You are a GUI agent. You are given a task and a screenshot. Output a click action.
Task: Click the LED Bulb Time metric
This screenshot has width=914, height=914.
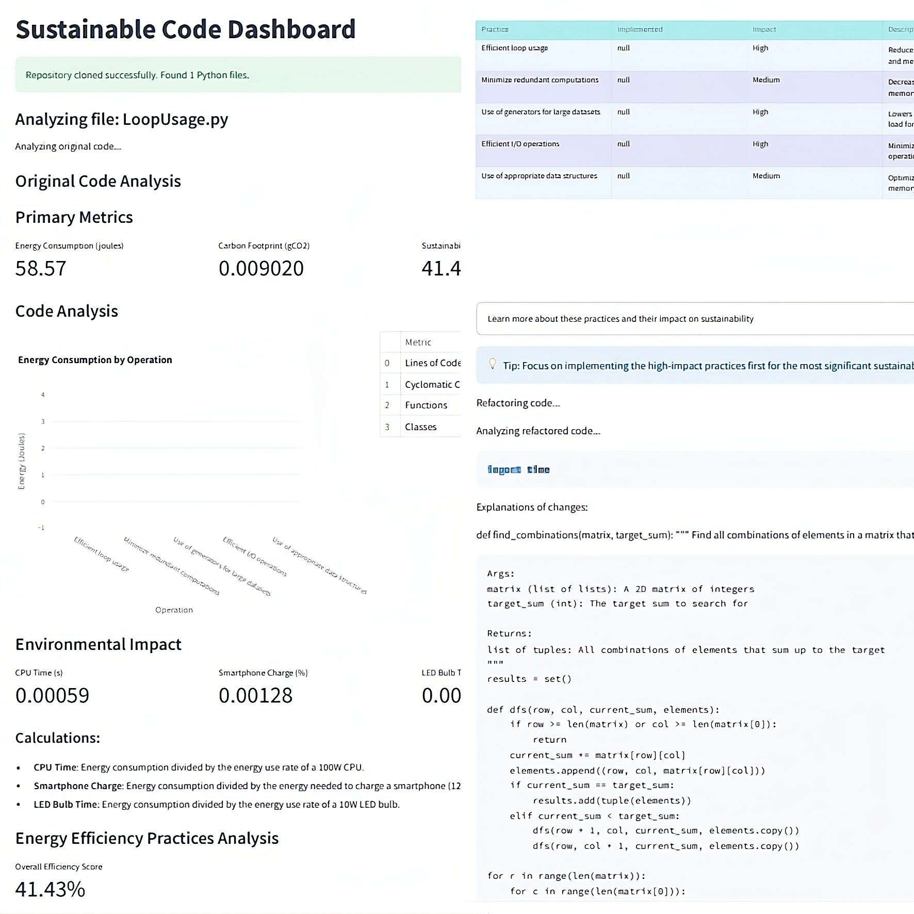441,695
